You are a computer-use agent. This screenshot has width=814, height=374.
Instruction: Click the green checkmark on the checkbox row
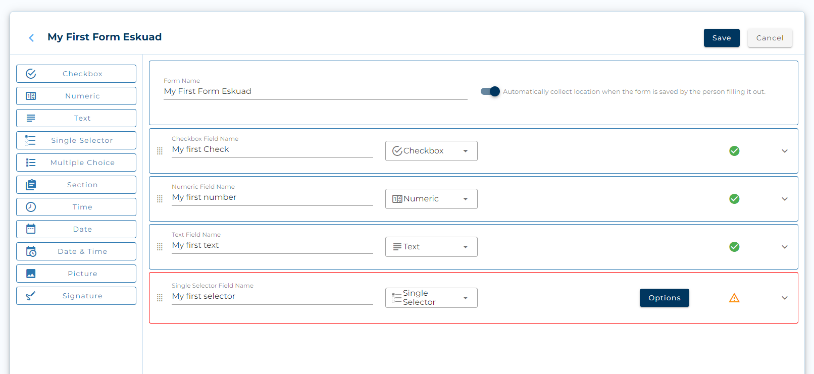pos(734,151)
